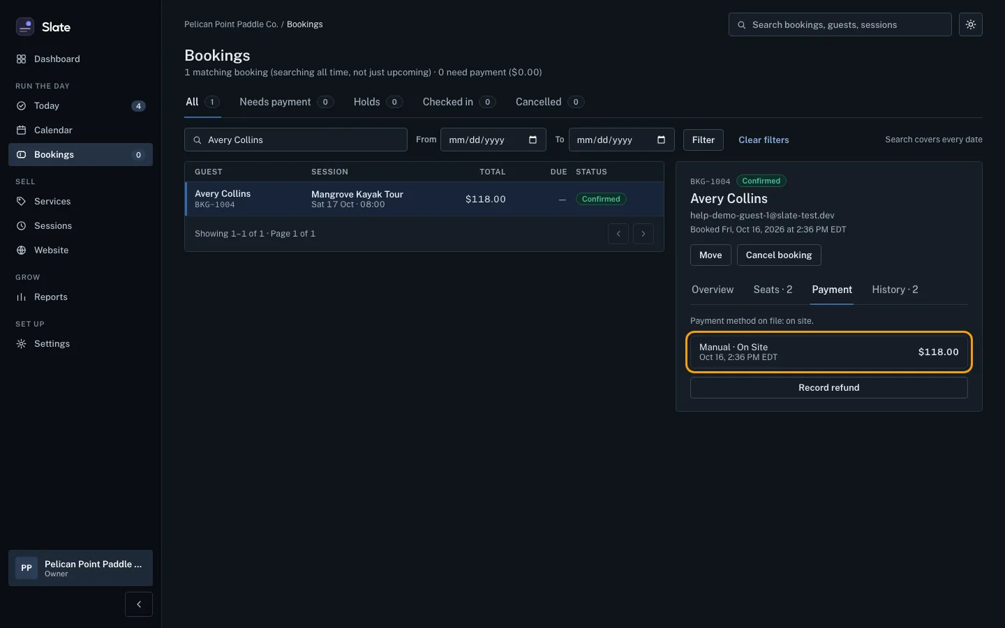Select the All bookings tab
This screenshot has width=1005, height=628.
click(x=202, y=102)
